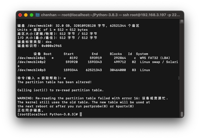The width and height of the screenshot is (200, 139).
Task: Click the shell prompt cursor line
Action: 49,114
